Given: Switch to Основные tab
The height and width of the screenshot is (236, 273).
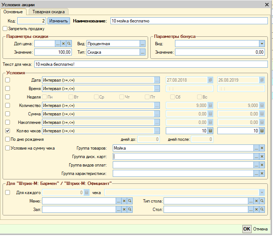Looking at the screenshot, I should pos(13,12).
